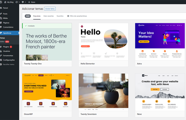This screenshot has height=120, width=186.
Task: Open the Hello Elementor theme preview
Action: pyautogui.click(x=103, y=42)
